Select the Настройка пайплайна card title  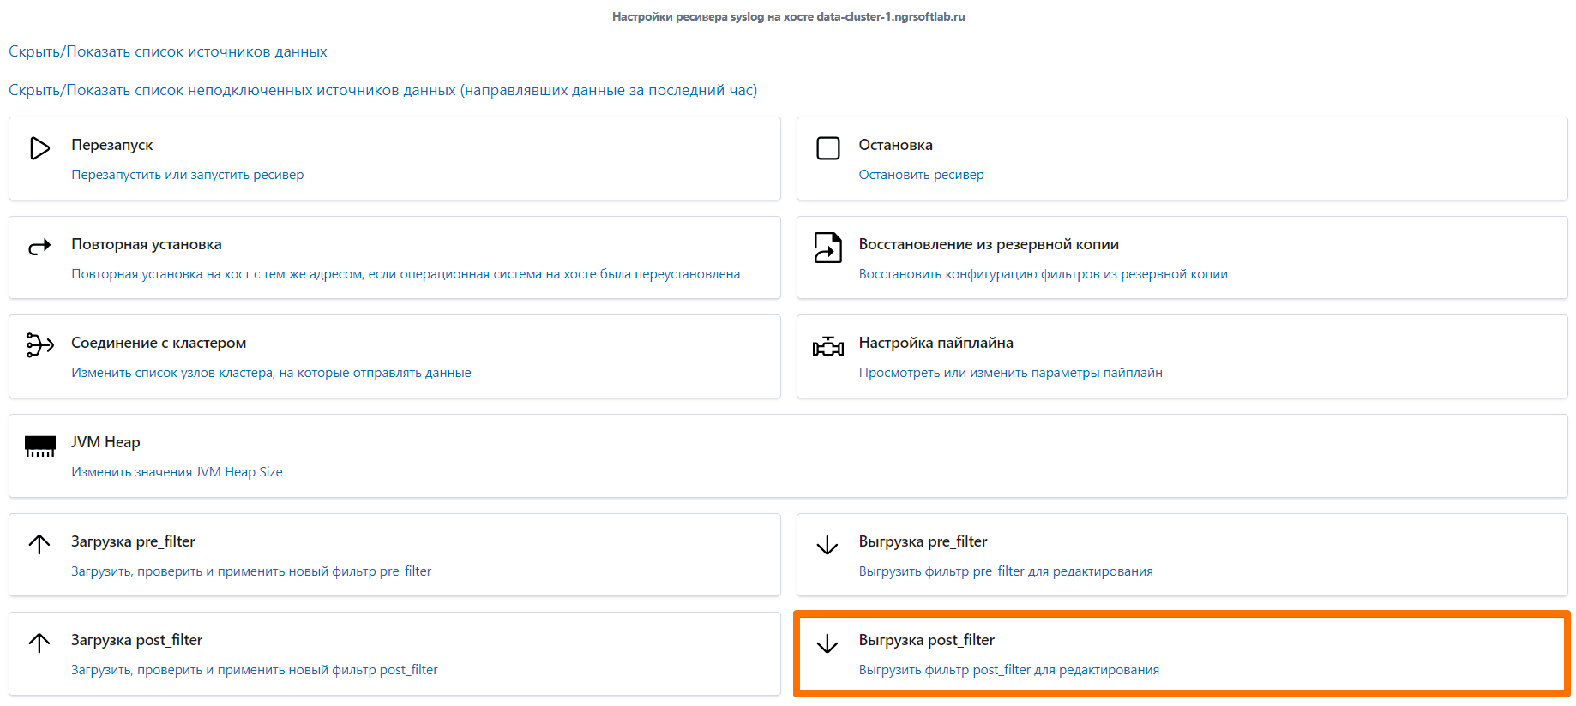(936, 343)
